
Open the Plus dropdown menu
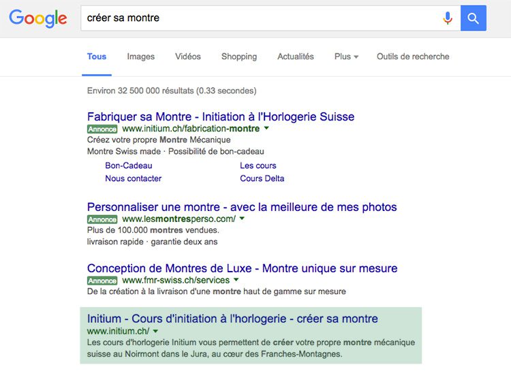click(x=346, y=57)
